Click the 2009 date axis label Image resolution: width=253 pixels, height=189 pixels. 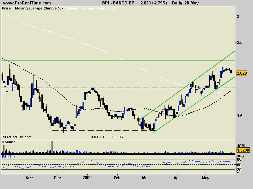[x=87, y=178]
